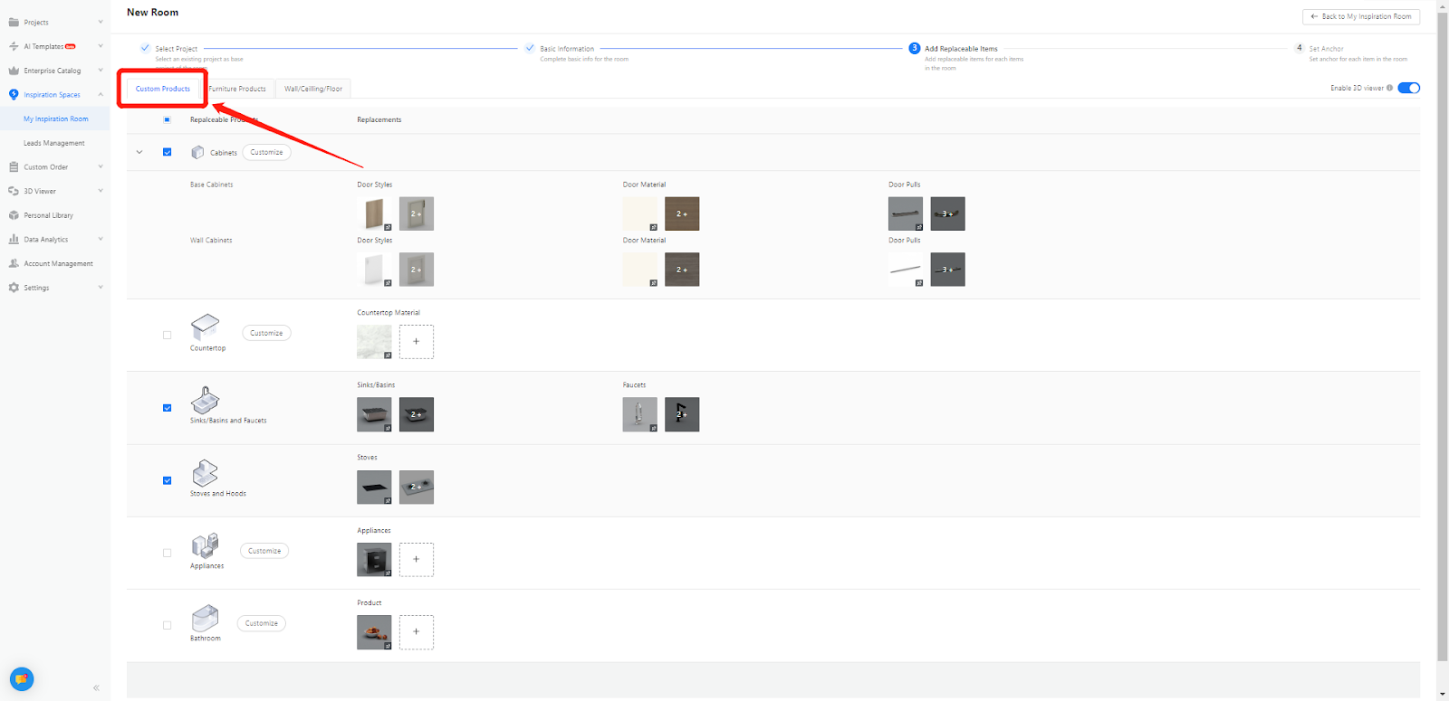Expand the Projects sidebar menu
The image size is (1449, 701).
coord(54,23)
